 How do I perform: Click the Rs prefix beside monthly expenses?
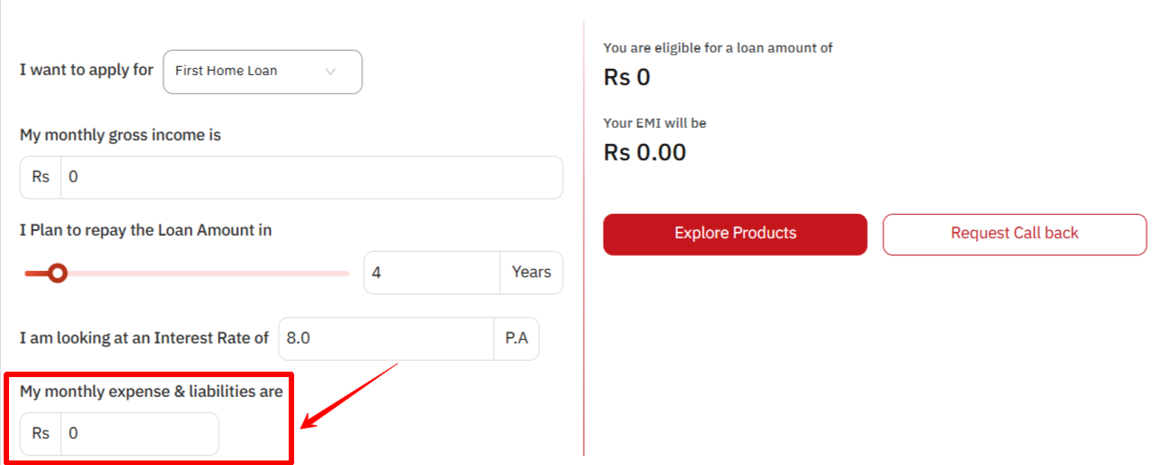pyautogui.click(x=41, y=434)
